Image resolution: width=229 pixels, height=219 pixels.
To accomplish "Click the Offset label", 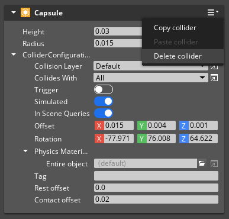I will click(x=44, y=126).
